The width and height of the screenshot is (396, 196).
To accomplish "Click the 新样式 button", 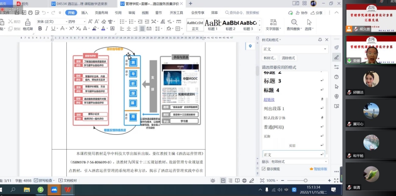I will point(270,58).
